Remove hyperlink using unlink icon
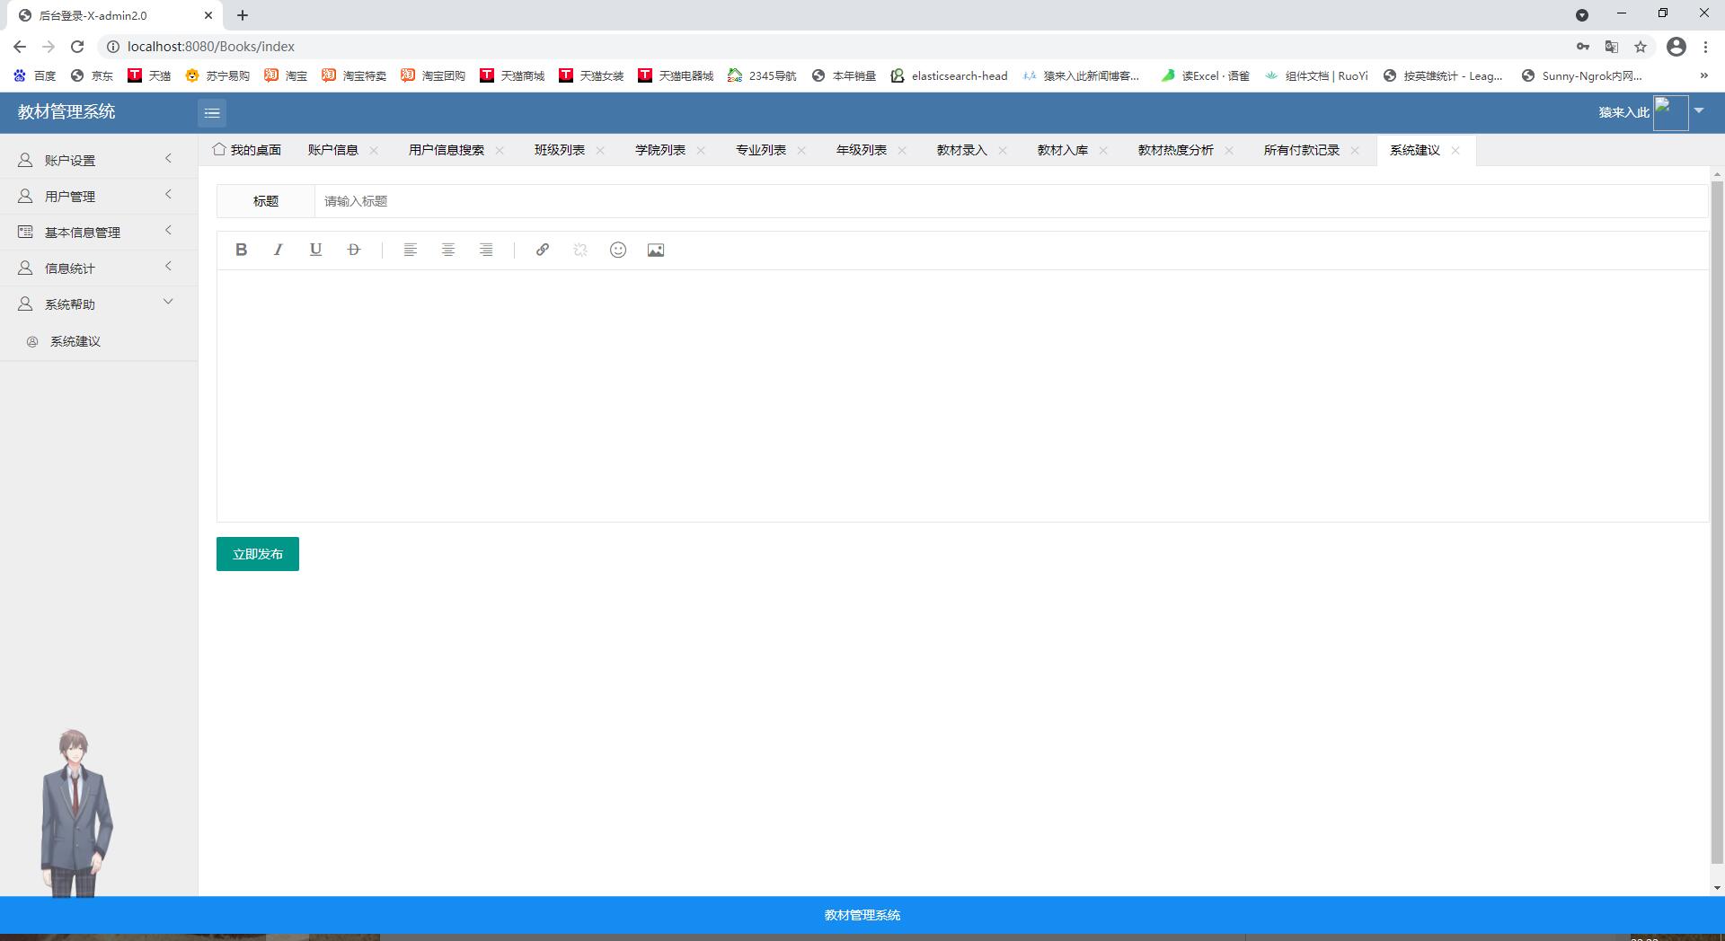Image resolution: width=1725 pixels, height=941 pixels. click(580, 250)
